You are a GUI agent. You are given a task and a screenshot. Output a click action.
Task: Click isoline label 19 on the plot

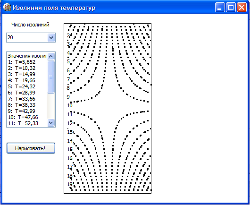pos(70,184)
